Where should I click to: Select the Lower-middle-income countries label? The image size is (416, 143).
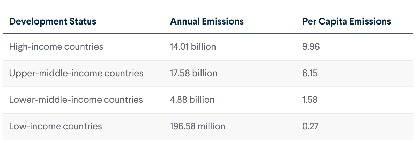click(x=76, y=99)
